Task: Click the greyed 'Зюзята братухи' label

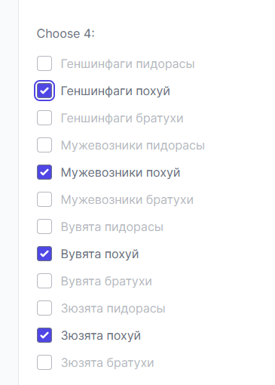Action: tap(108, 363)
